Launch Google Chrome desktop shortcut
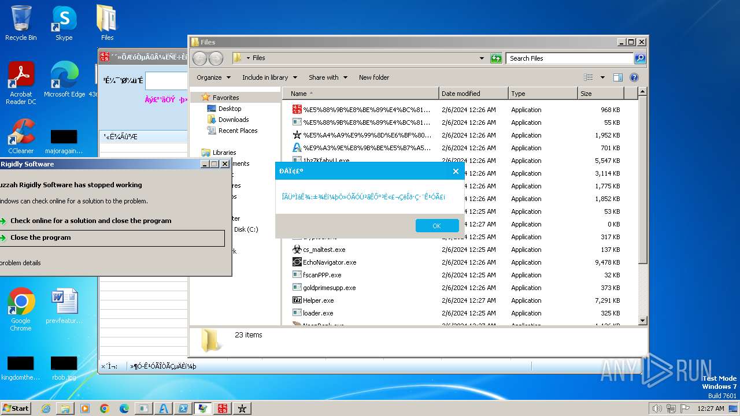740x416 pixels. [x=21, y=310]
